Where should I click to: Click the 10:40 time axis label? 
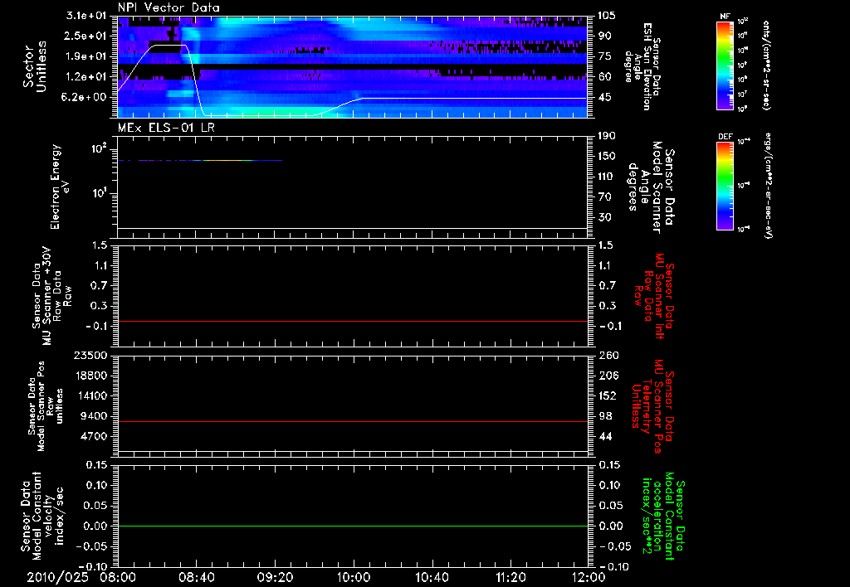click(x=432, y=577)
